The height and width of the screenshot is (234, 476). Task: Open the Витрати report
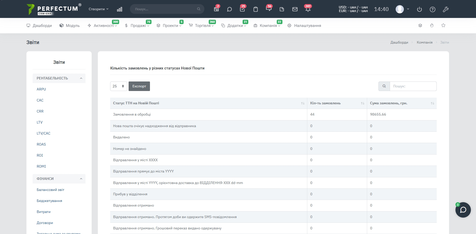pos(44,212)
